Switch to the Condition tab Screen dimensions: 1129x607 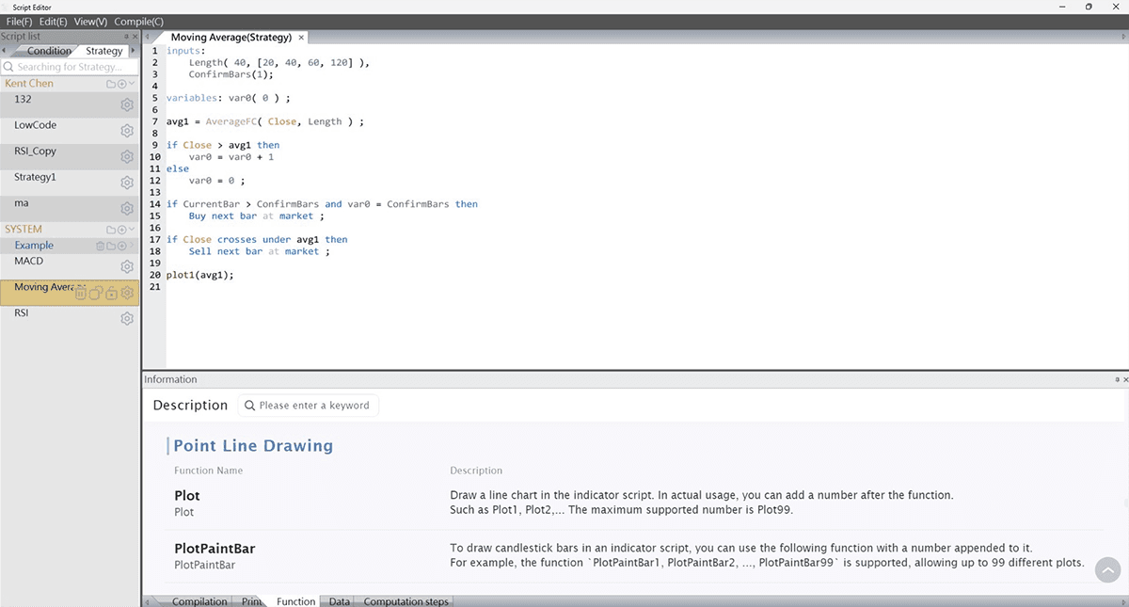tap(49, 51)
